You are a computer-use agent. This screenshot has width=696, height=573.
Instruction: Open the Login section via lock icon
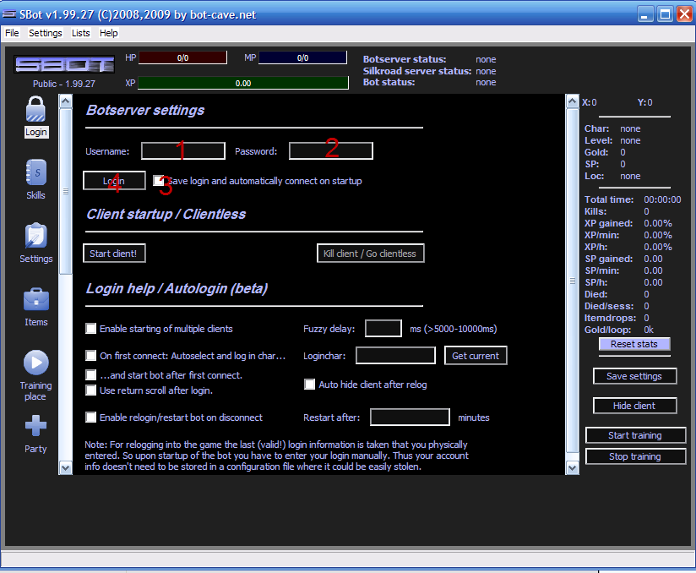coord(35,110)
